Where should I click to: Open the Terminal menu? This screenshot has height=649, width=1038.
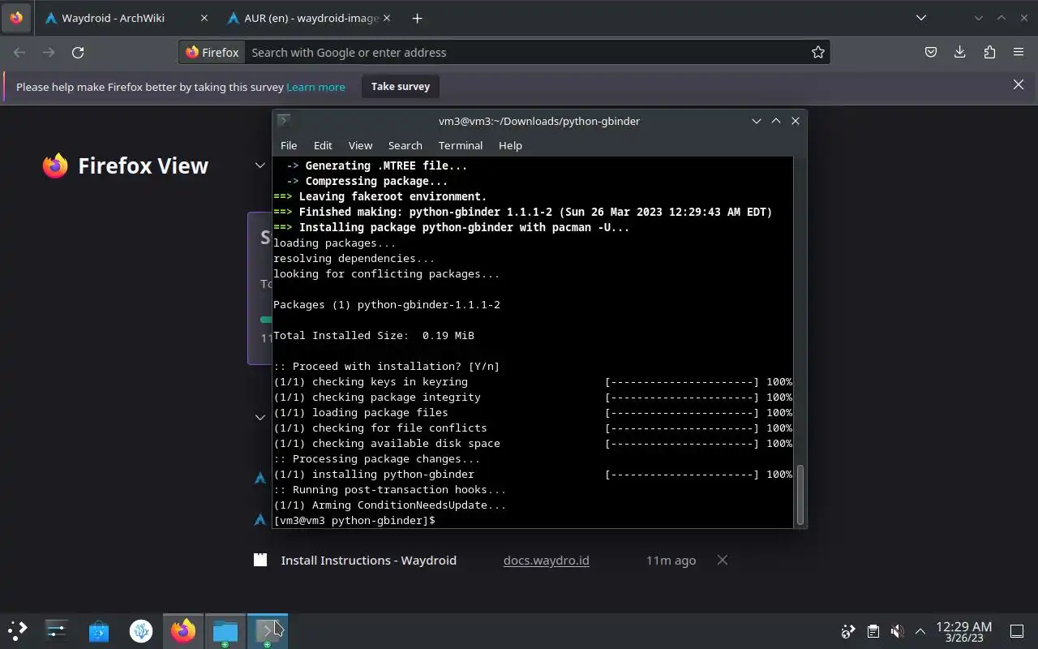(461, 145)
